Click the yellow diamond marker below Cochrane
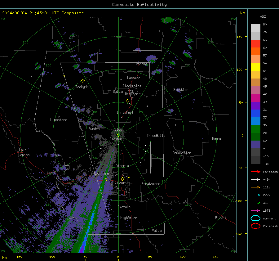 (106, 179)
